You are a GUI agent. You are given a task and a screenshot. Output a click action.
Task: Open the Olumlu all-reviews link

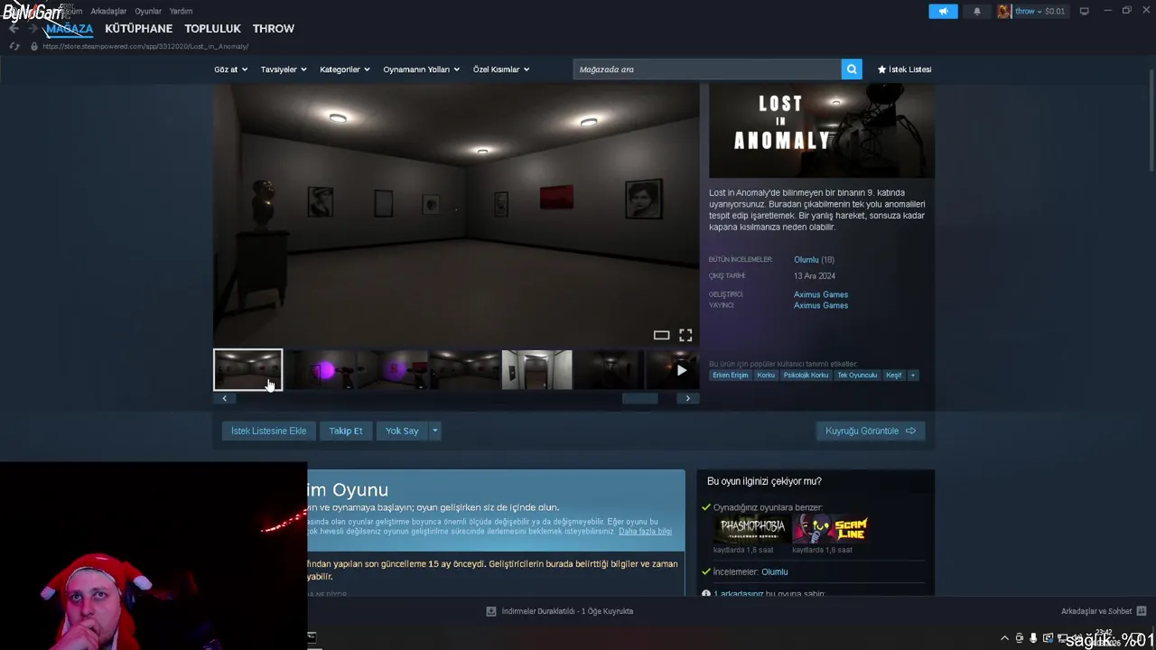coord(806,260)
